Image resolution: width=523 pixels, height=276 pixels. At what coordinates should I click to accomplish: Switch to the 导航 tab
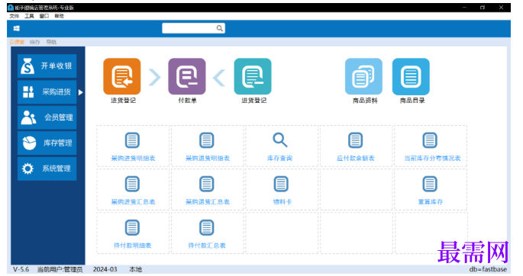click(51, 42)
